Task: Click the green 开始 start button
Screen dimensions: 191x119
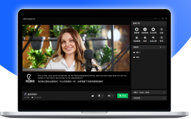Action: tap(122, 96)
